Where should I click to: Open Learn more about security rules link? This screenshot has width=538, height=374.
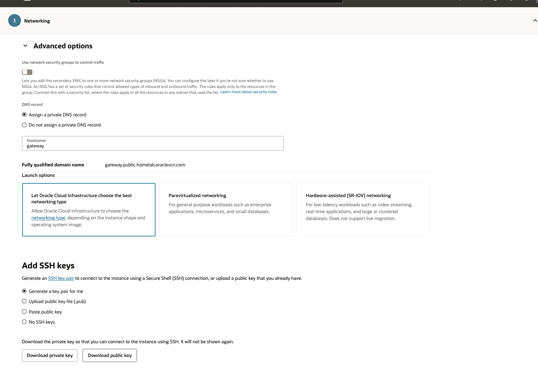pyautogui.click(x=248, y=92)
